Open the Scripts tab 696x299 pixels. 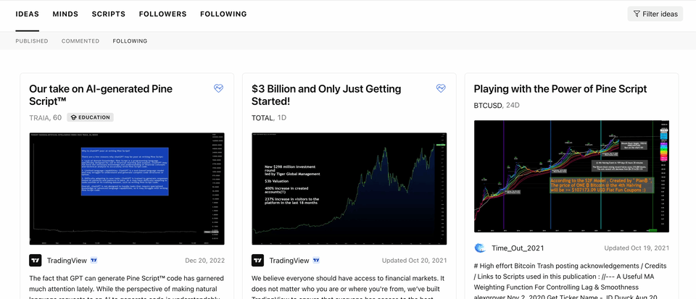pyautogui.click(x=108, y=14)
